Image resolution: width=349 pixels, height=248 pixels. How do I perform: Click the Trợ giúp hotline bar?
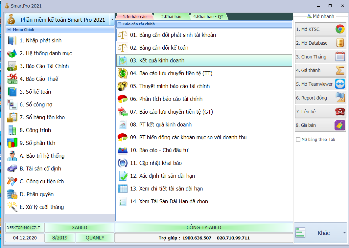(204, 238)
